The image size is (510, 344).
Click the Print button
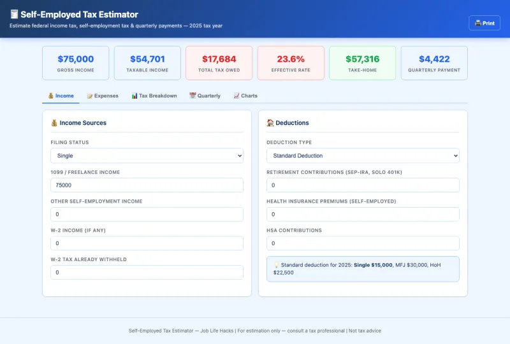(484, 23)
